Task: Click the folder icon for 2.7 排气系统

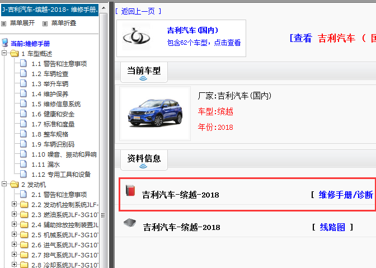Action: (x=24, y=255)
